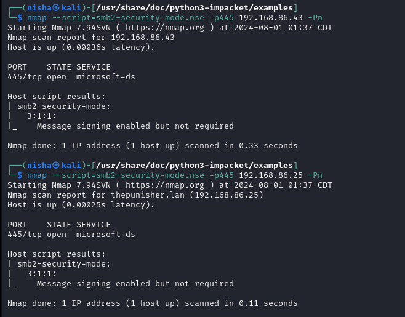Viewport: 405px width, 317px height.
Task: Click microsoft-ds service in the first scan result
Action: coord(105,77)
